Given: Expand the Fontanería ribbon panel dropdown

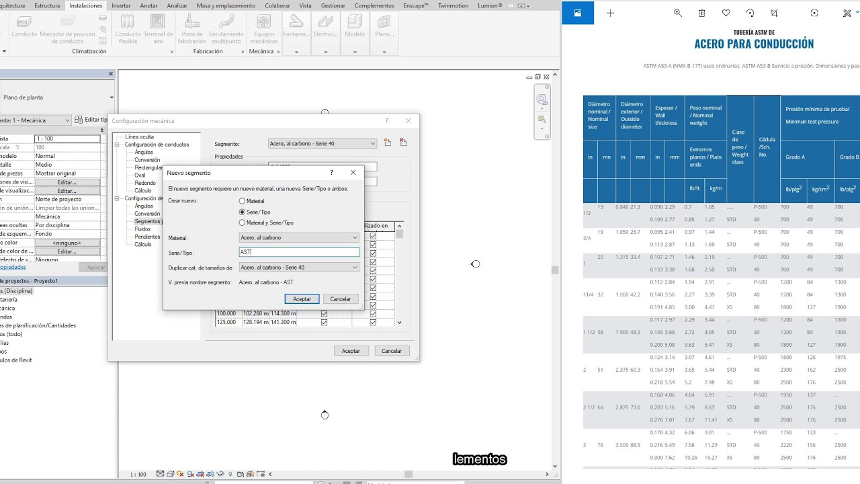Looking at the screenshot, I should click(296, 52).
